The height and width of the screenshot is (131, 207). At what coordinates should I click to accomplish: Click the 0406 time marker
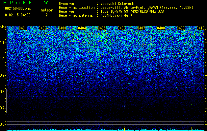121,28
